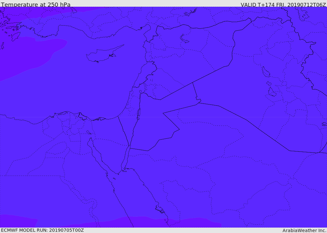Click the island of Cyprus on map
Image resolution: width=327 pixels, height=233 pixels.
pos(104,54)
